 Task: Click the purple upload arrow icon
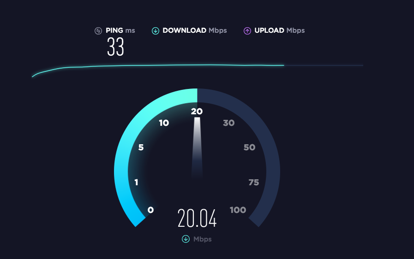point(247,31)
